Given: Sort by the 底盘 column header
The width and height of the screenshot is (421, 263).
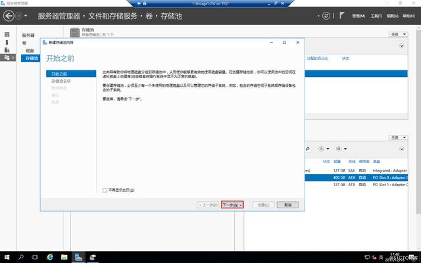Looking at the screenshot, I should pyautogui.click(x=376, y=162).
